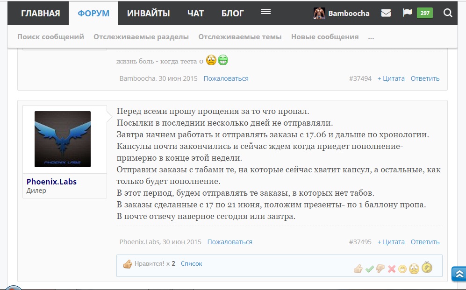Rate post with red cross reaction

pyautogui.click(x=392, y=269)
